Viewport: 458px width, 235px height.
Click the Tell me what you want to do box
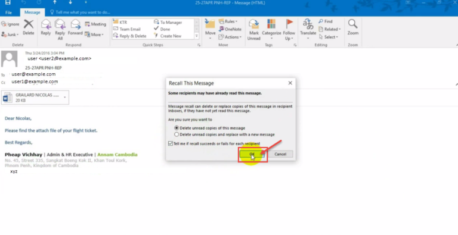(80, 12)
